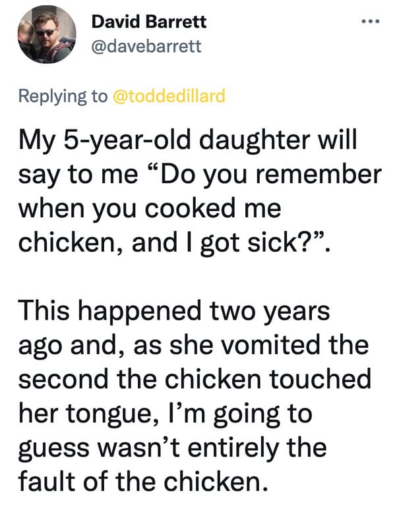This screenshot has width=395, height=510.
Task: Click the line "guess wasn't entirely the"
Action: 172,448
